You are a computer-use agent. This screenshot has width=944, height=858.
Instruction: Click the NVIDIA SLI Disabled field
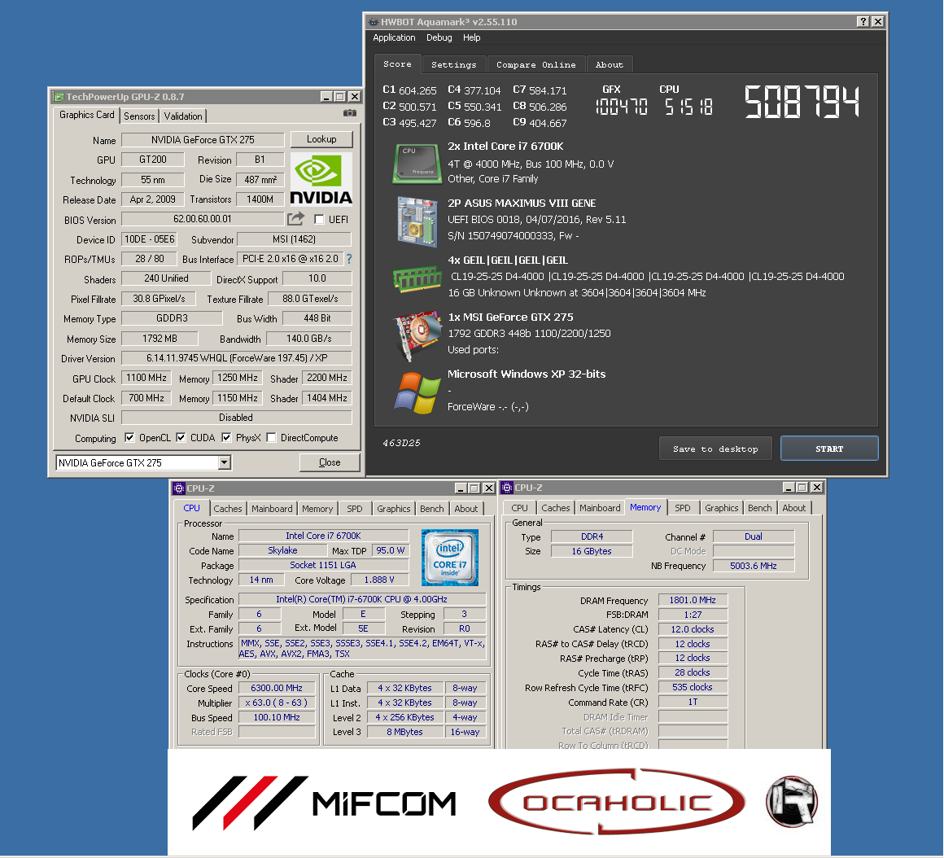[237, 418]
